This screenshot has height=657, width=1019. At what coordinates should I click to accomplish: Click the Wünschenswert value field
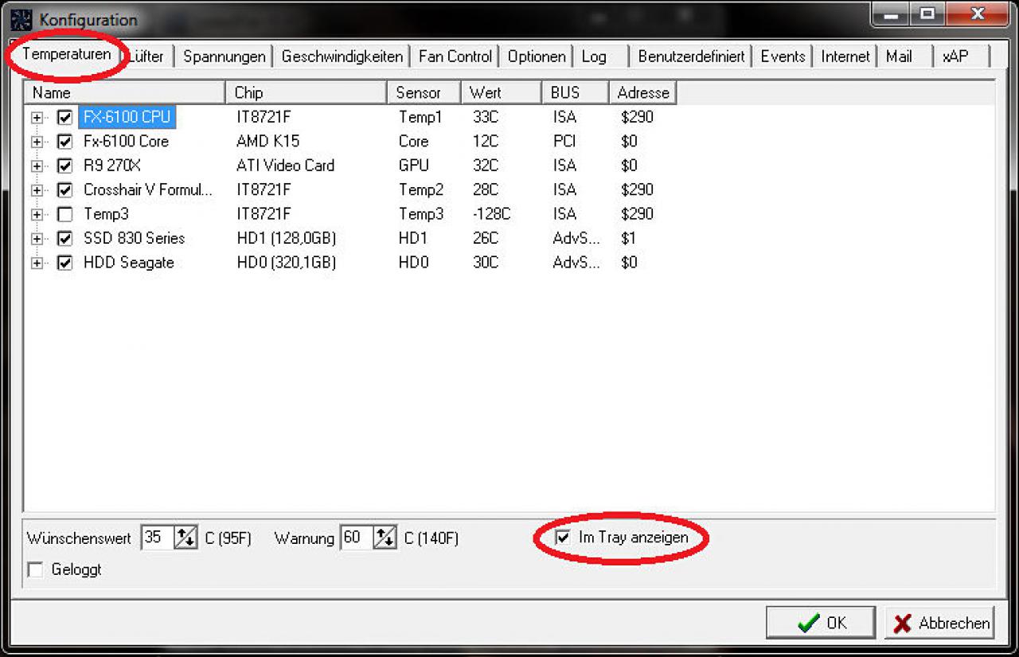(158, 538)
